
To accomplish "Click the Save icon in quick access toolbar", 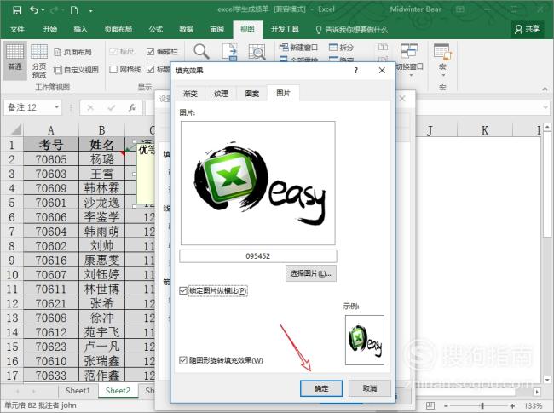I will click(16, 10).
